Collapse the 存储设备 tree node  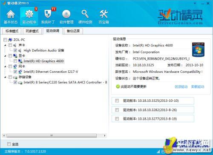[x=5, y=77]
